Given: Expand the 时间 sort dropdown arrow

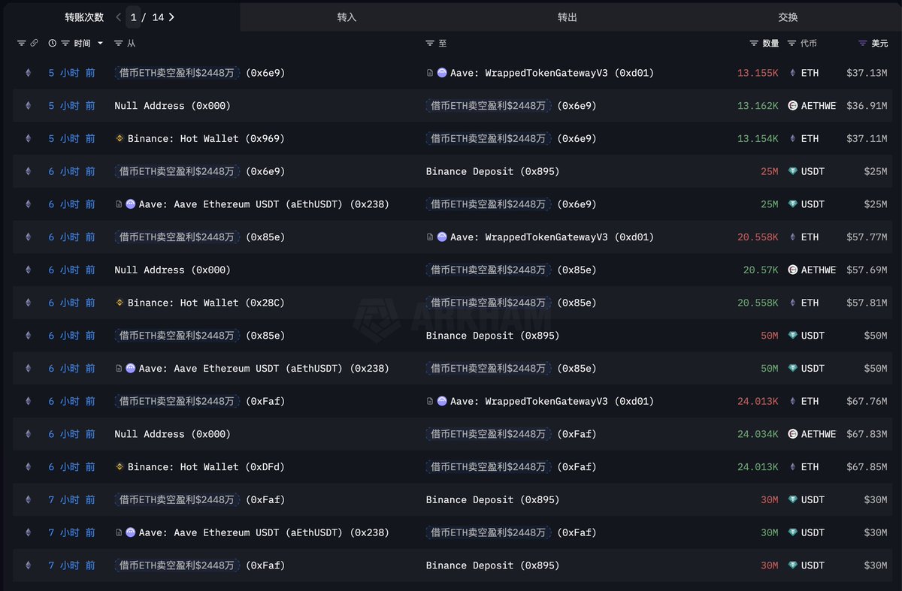Looking at the screenshot, I should pyautogui.click(x=100, y=44).
